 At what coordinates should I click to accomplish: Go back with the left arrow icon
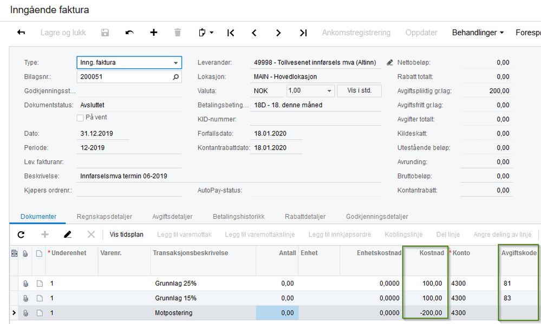[x=21, y=33]
